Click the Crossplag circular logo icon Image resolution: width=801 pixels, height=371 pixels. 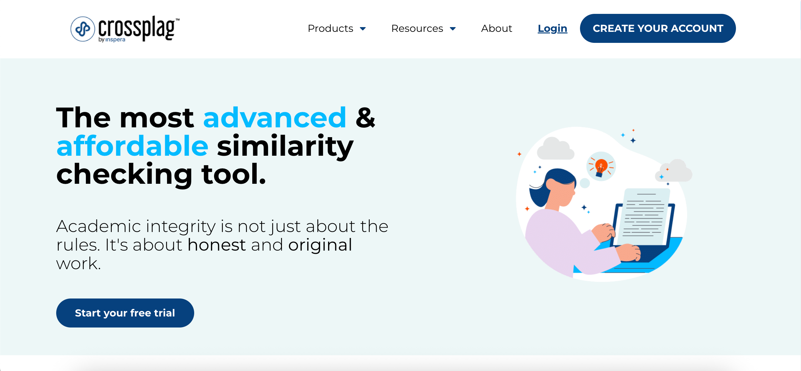(82, 29)
